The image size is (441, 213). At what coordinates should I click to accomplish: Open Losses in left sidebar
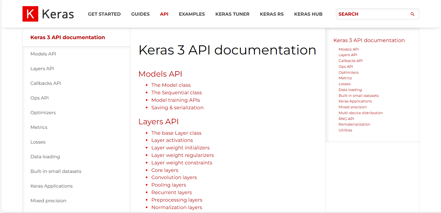coord(38,142)
